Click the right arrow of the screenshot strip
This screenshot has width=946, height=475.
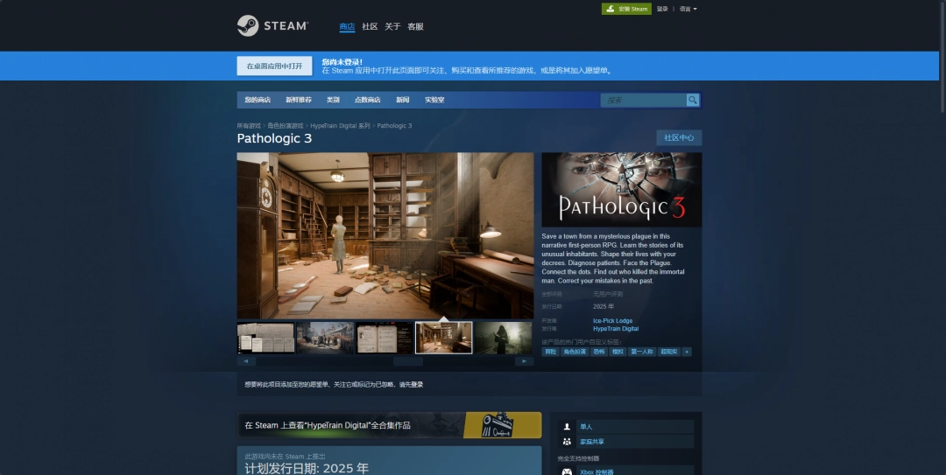pyautogui.click(x=524, y=361)
